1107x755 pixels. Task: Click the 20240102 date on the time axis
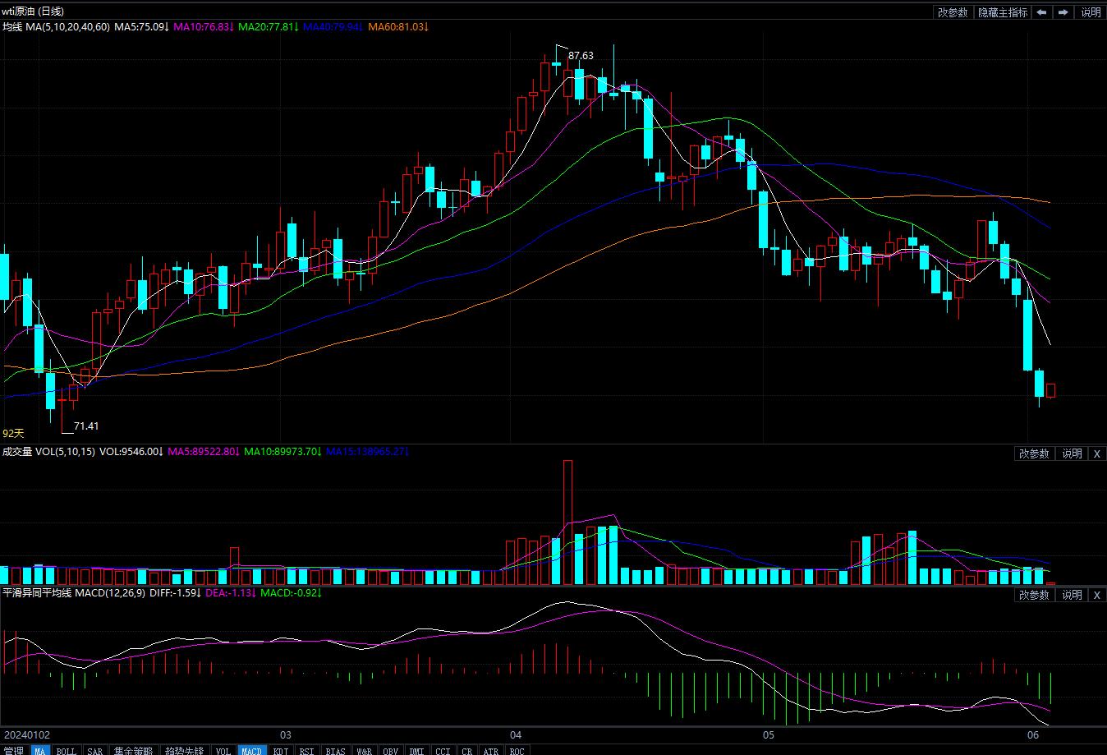[x=27, y=734]
